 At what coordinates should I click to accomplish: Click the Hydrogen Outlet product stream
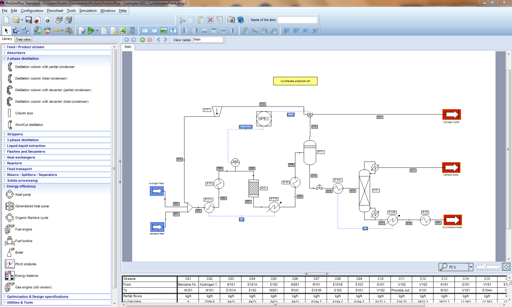(x=452, y=115)
